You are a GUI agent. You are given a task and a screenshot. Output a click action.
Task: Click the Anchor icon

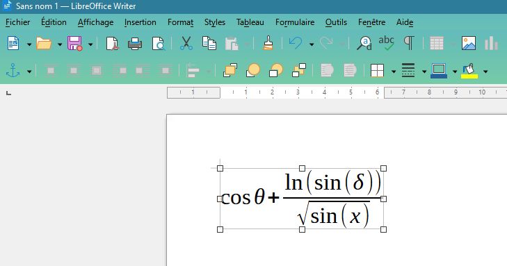pos(13,70)
